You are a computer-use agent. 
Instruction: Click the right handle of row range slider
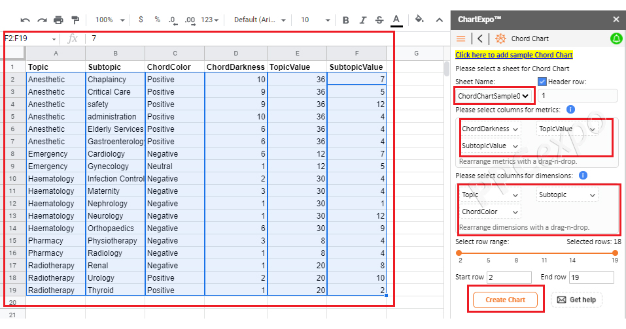click(x=614, y=252)
